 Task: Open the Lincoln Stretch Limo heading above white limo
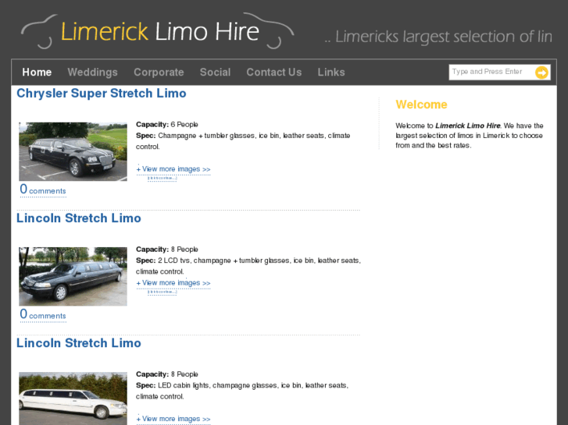tap(79, 343)
